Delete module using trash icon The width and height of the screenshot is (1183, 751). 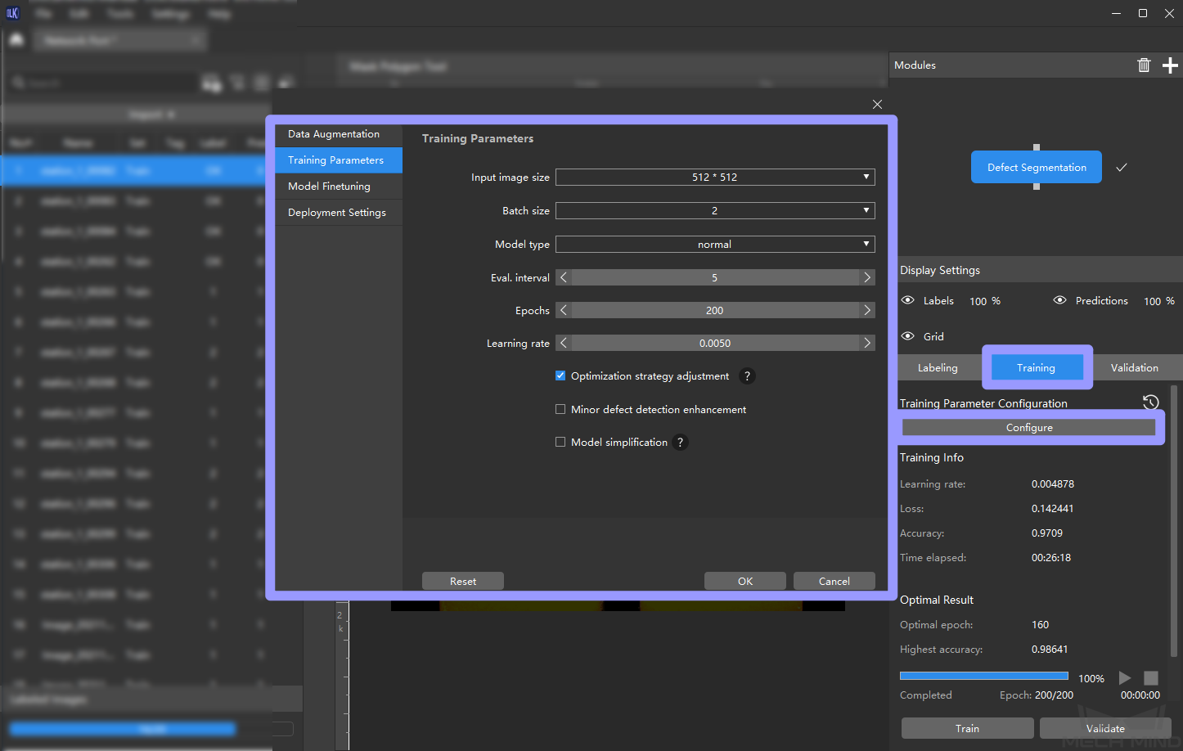click(1144, 65)
